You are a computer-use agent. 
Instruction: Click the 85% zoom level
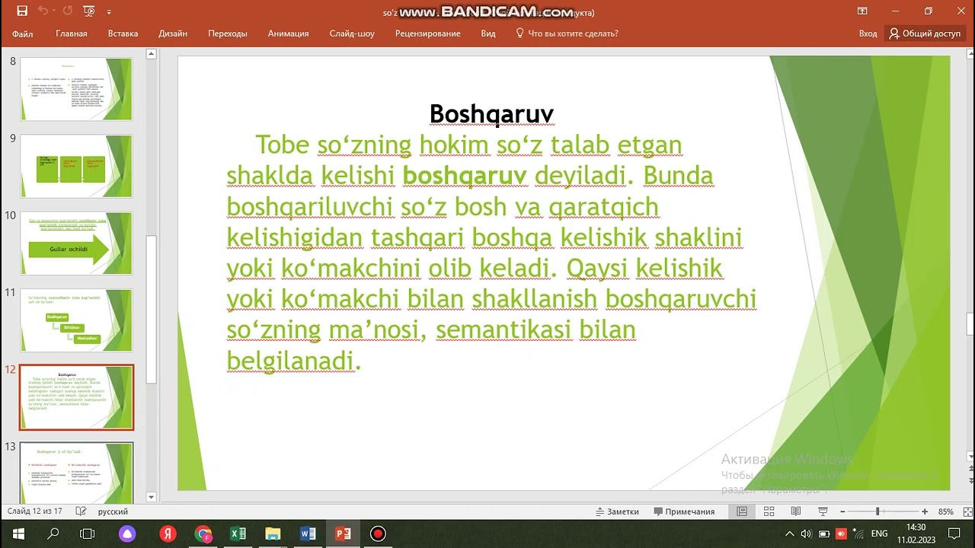click(x=945, y=511)
